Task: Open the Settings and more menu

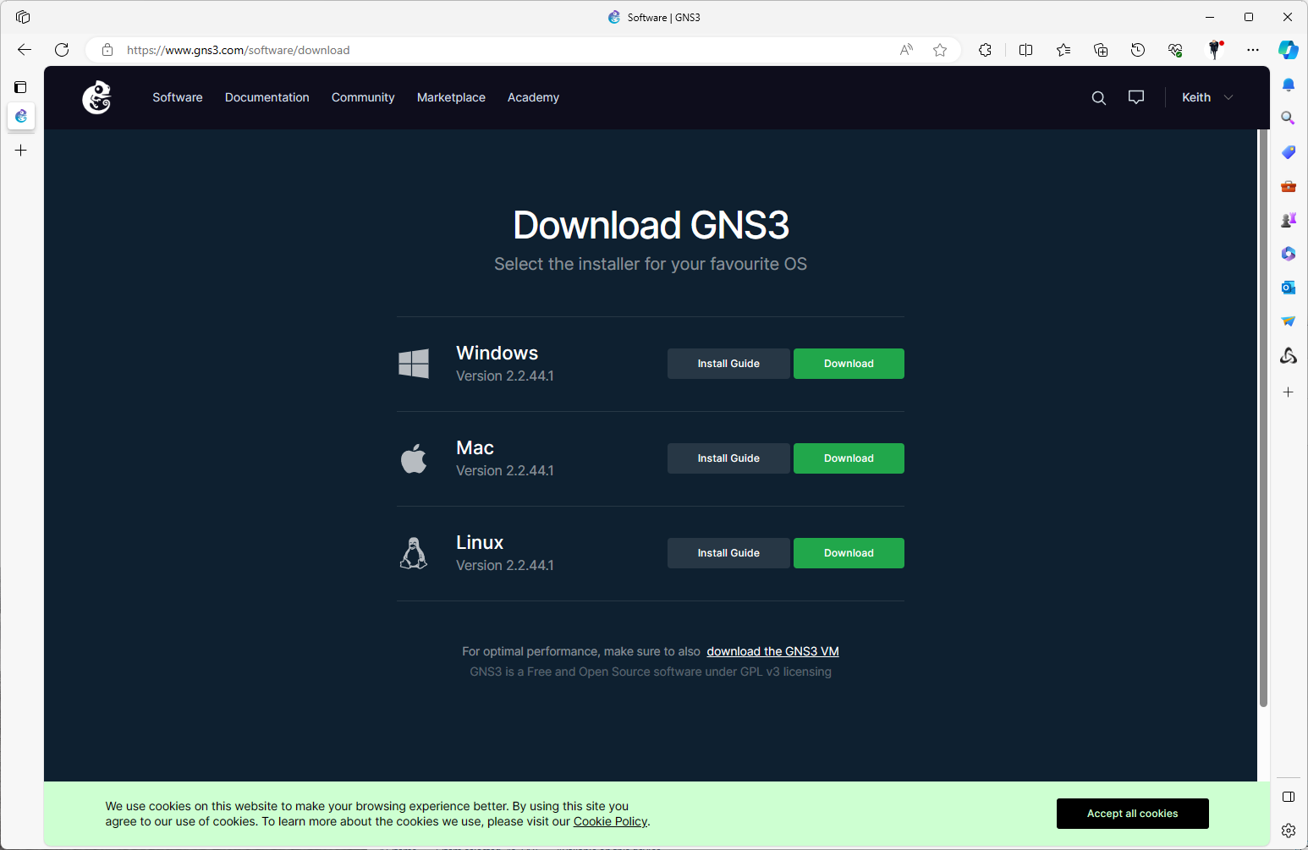Action: 1253,50
